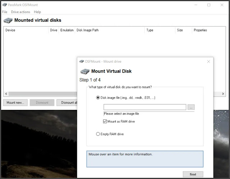The height and width of the screenshot is (179, 230).
Task: Open the Drive actions menu
Action: (20, 12)
